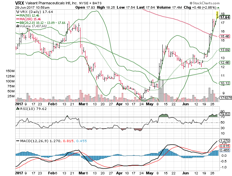Screen dimensions: 232x176
Task: Click the 0.455 histogram axis tag
Action: [224, 150]
